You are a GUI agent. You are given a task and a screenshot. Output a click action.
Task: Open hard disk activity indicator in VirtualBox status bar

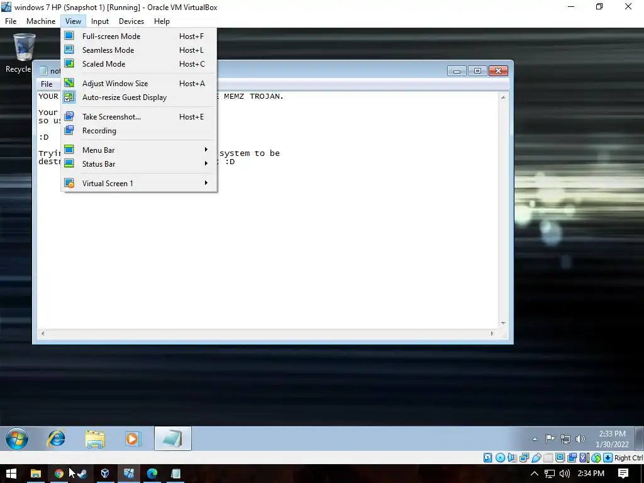click(x=487, y=458)
